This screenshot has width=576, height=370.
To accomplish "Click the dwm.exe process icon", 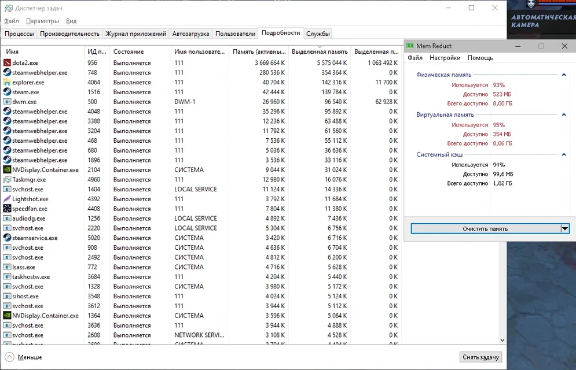I will pyautogui.click(x=7, y=102).
